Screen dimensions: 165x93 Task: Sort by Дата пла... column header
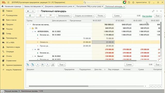100,69
